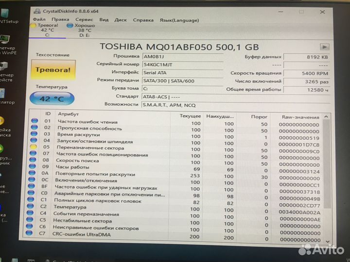Click the Скорость вращения value 5400 RPM
The image size is (350, 262).
(307, 73)
